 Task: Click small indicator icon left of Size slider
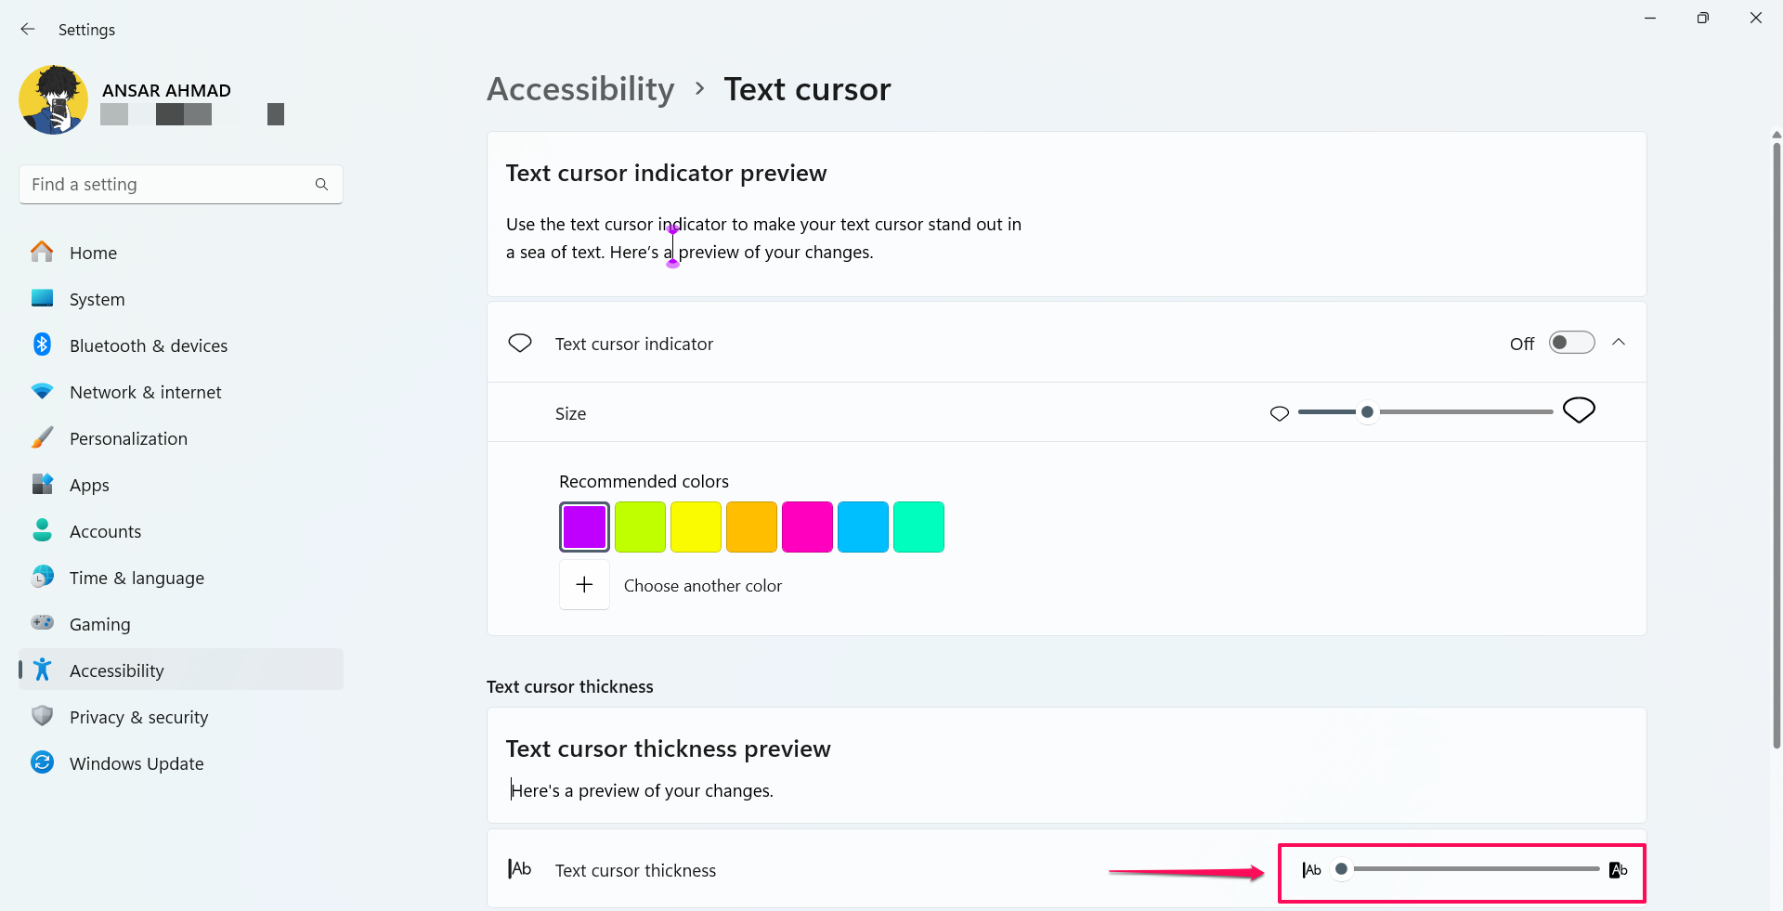point(1280,413)
